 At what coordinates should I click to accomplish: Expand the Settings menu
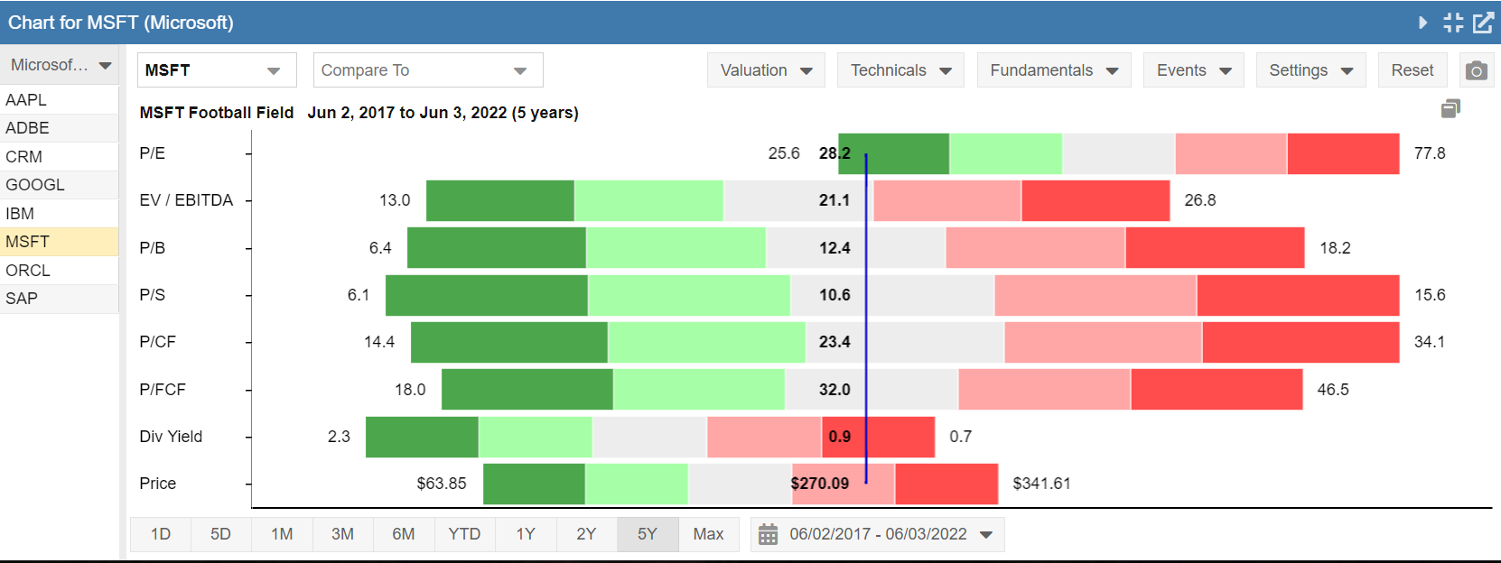click(x=1310, y=70)
